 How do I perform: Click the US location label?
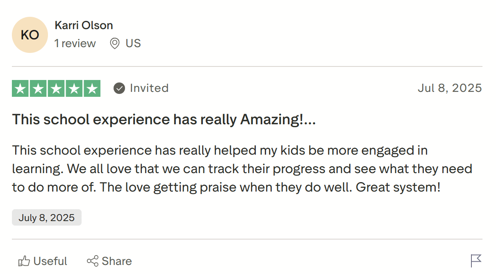tap(133, 43)
